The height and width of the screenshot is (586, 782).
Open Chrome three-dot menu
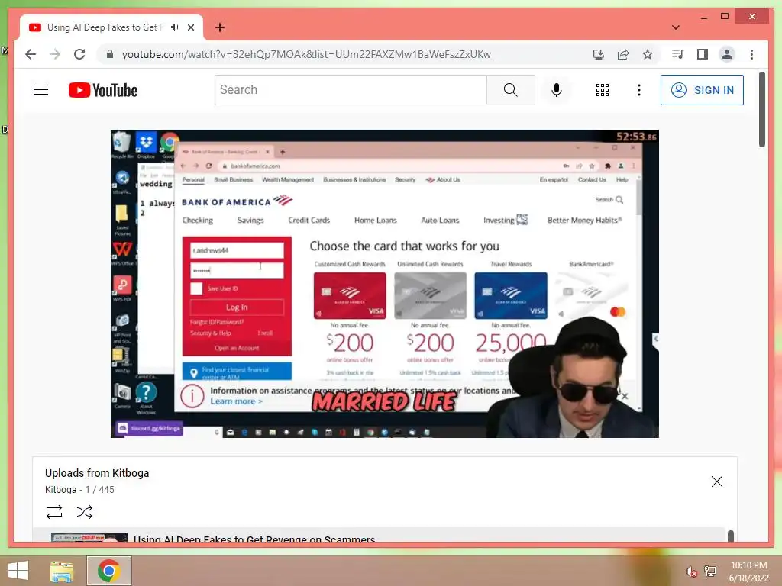(x=751, y=54)
